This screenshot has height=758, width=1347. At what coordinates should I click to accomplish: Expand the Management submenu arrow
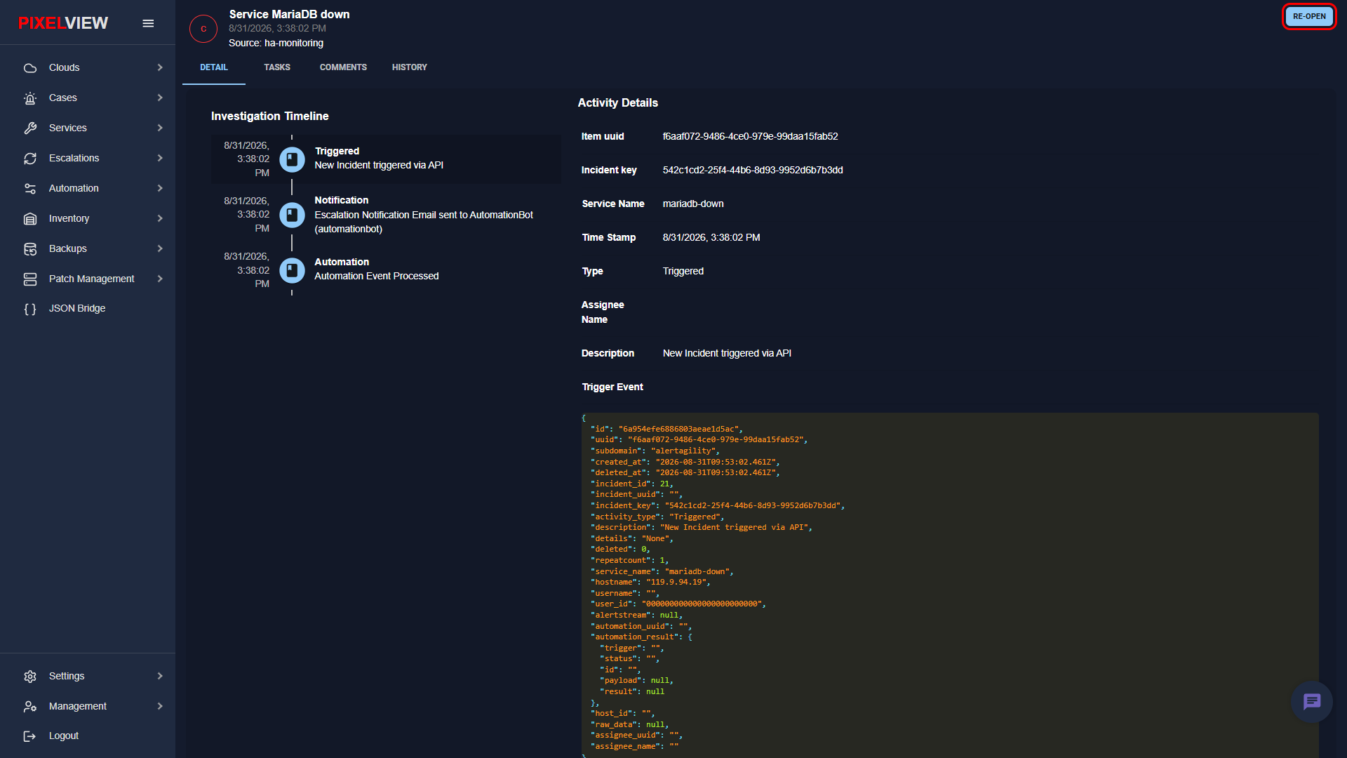pos(160,706)
